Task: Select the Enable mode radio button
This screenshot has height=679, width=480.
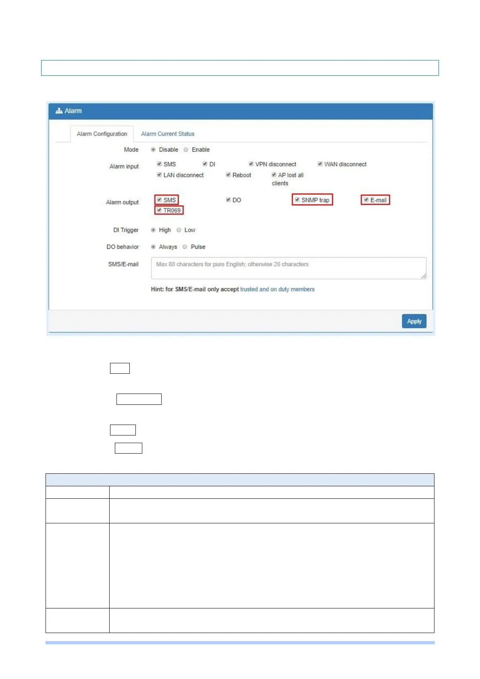Action: point(186,150)
